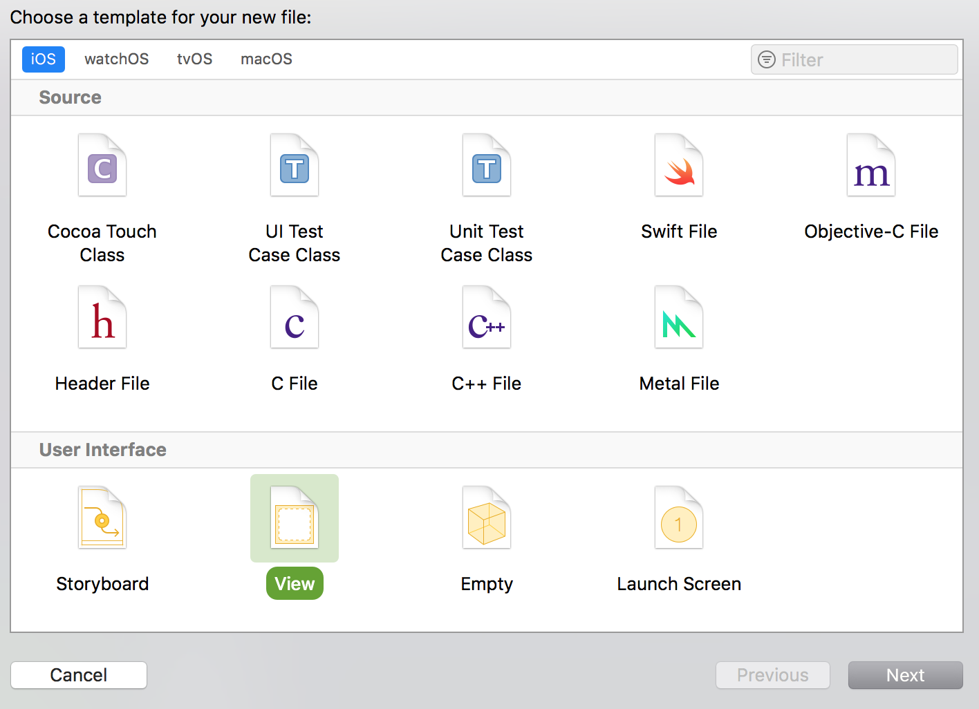
Task: Choose the Storyboard template icon
Action: 102,518
